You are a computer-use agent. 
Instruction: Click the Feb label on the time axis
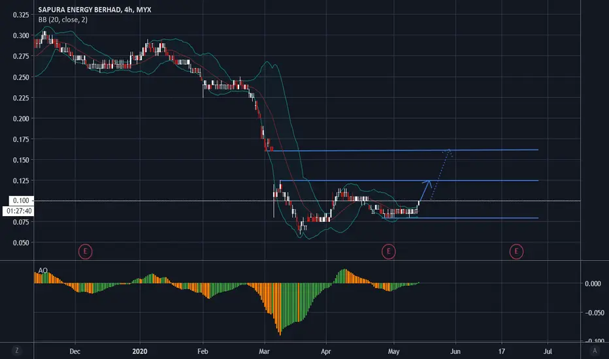tap(203, 351)
